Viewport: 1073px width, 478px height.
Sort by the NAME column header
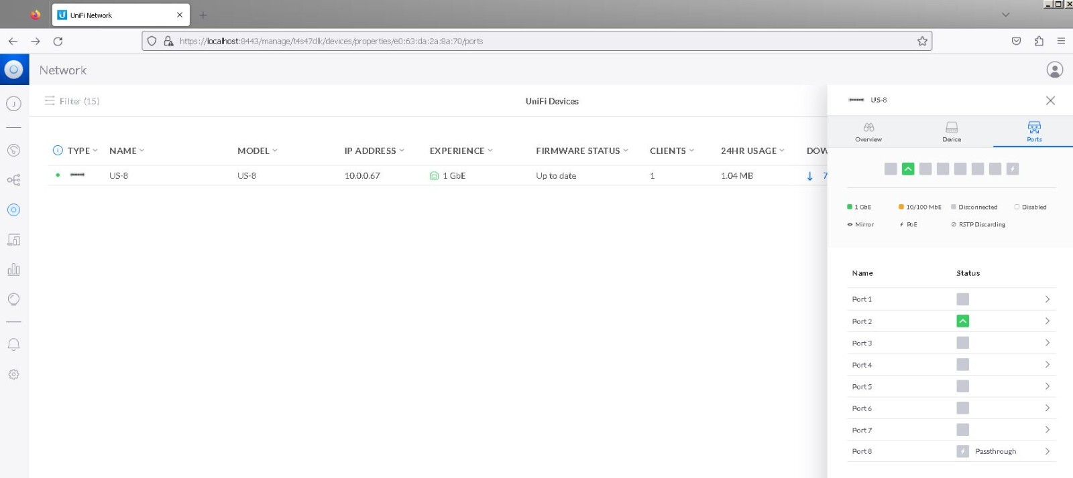coord(127,151)
